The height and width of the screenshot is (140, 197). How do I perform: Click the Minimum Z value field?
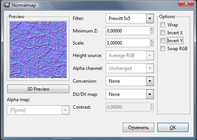click(x=128, y=31)
